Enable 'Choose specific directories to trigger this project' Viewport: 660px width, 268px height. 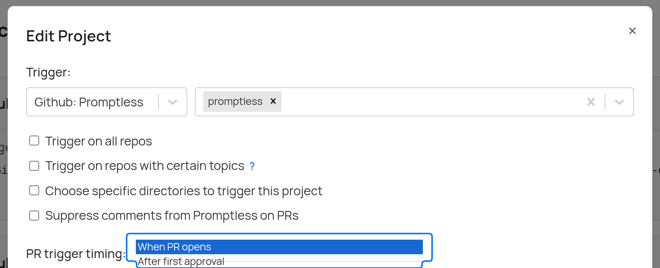(x=34, y=190)
